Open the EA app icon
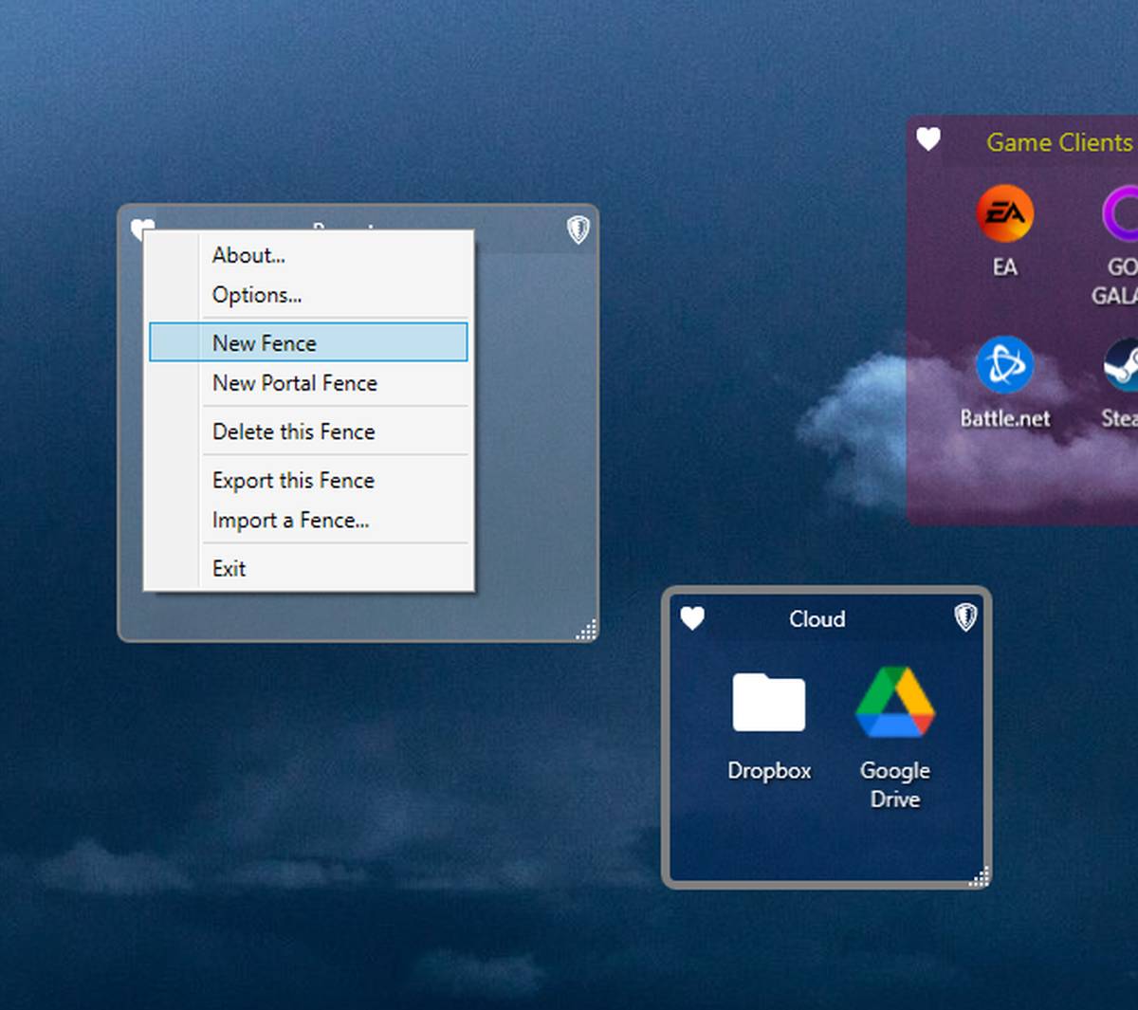This screenshot has width=1138, height=1010. point(1004,214)
